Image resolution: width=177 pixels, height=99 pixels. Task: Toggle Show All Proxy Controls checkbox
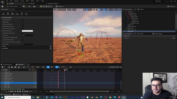[x=23, y=26]
